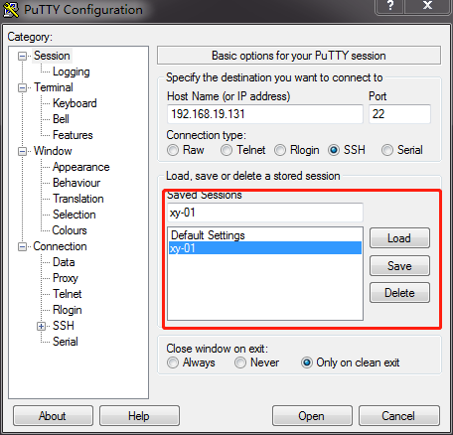
Task: Select the Rlogin connection type radio
Action: tap(280, 150)
